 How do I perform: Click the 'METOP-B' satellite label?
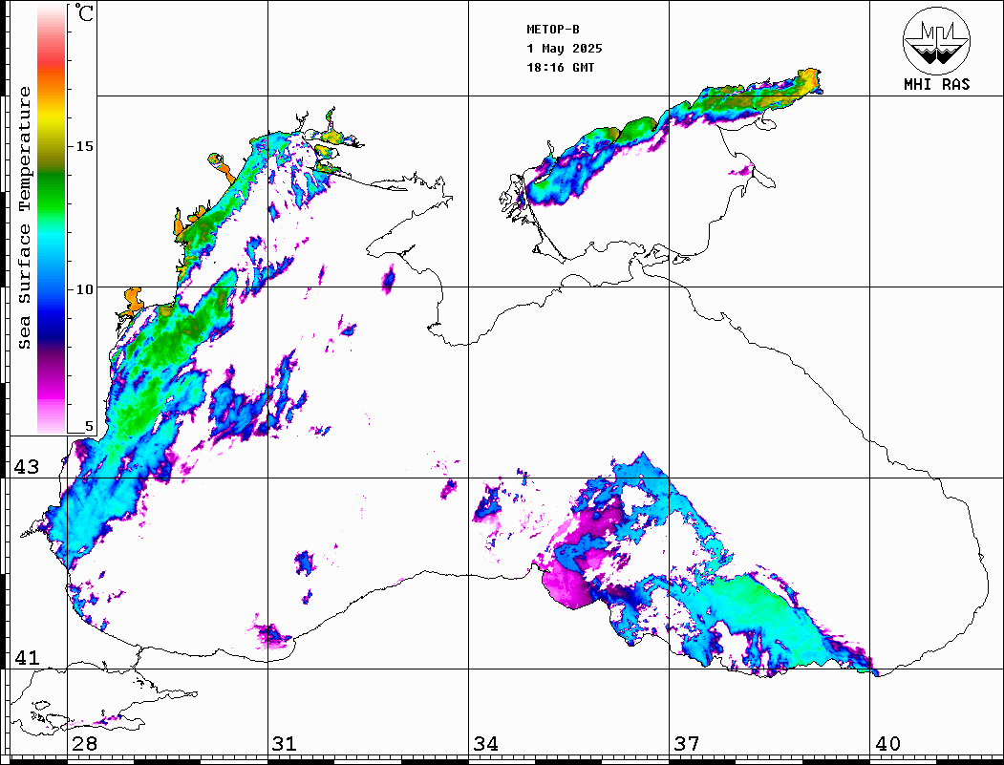552,30
